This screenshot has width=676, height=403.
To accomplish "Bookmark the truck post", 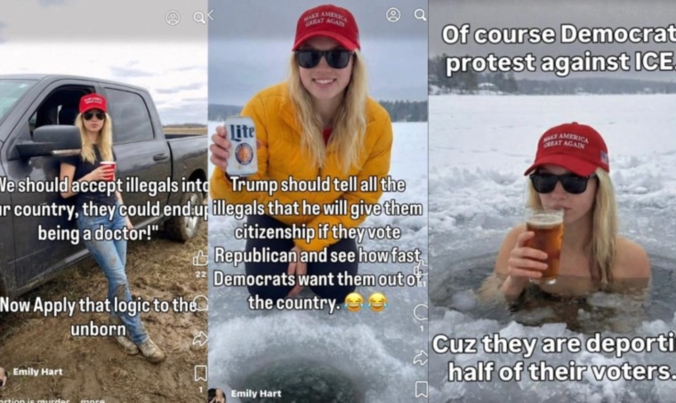I will tap(200, 373).
